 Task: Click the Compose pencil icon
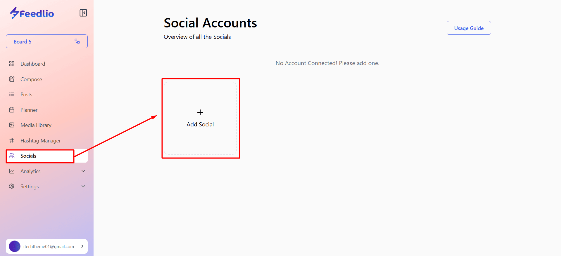(12, 79)
